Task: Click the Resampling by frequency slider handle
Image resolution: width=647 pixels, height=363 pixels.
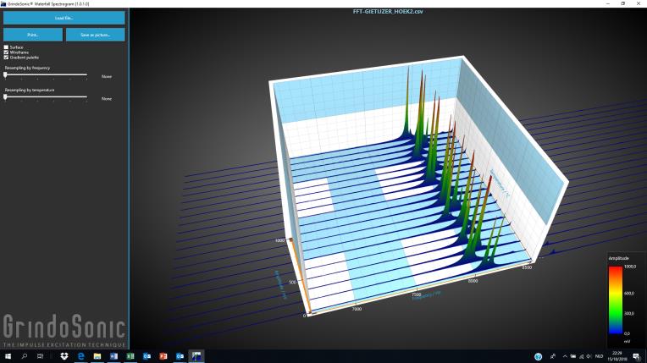Action: 5,75
